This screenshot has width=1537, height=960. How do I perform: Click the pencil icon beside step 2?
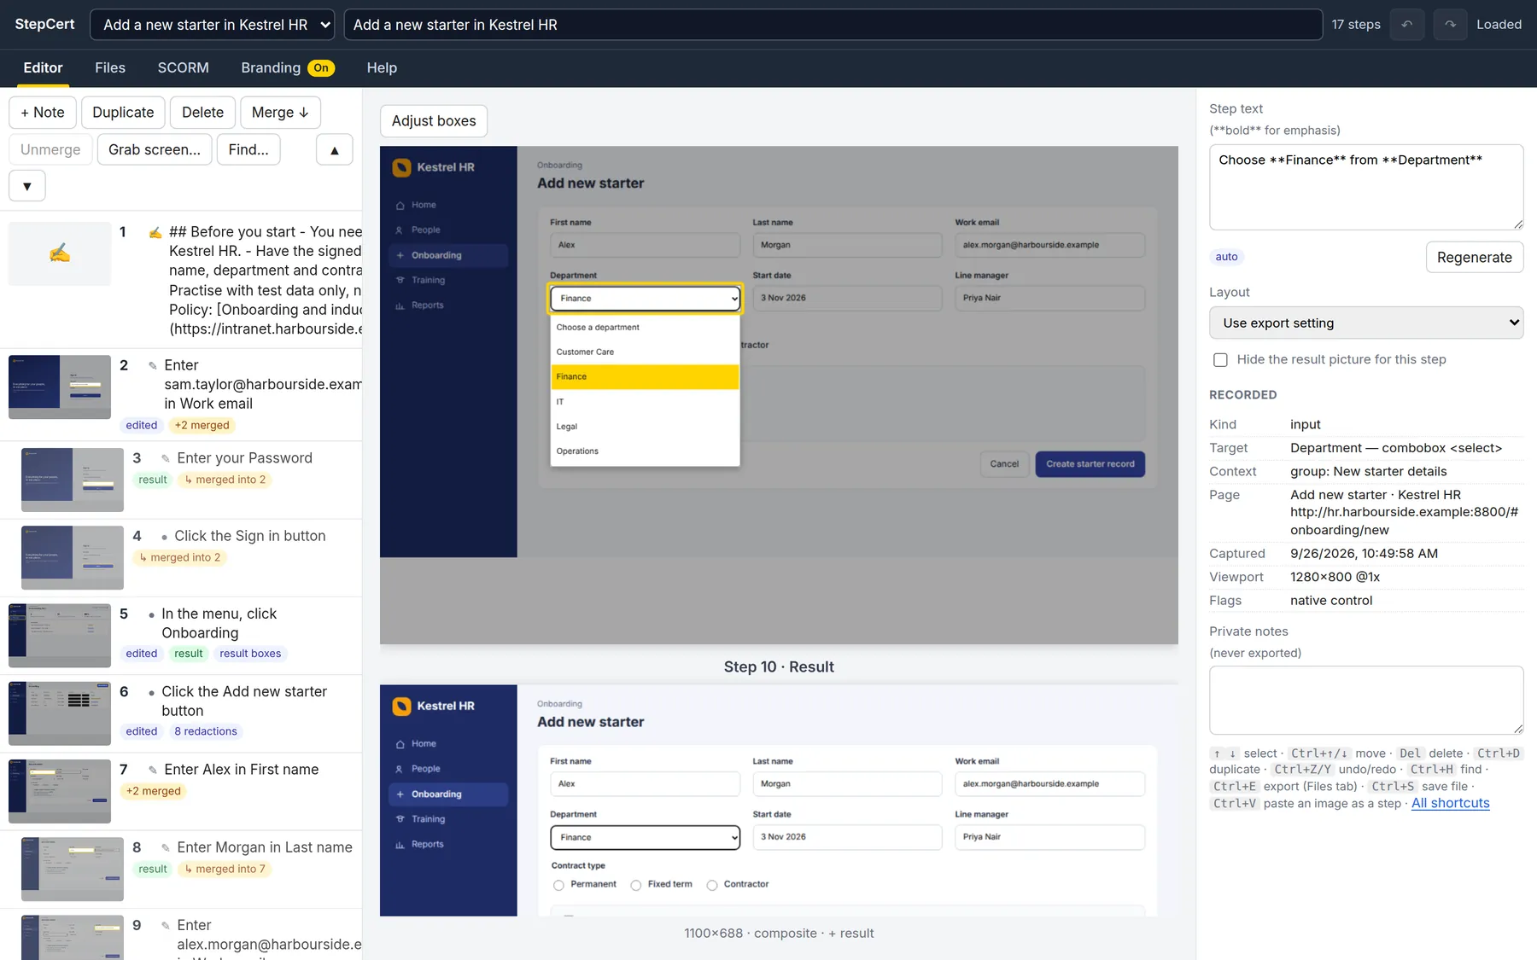click(153, 365)
